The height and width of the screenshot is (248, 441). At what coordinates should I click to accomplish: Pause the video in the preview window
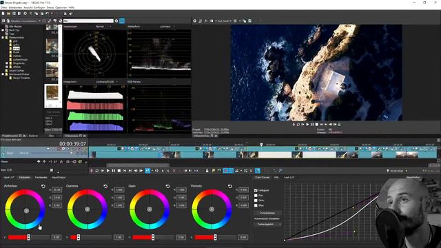click(x=312, y=124)
